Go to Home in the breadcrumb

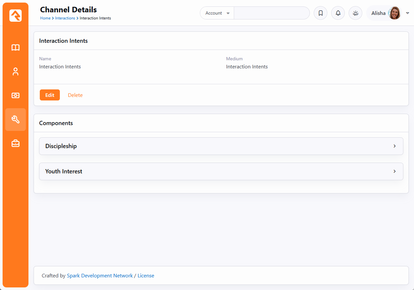pos(45,18)
